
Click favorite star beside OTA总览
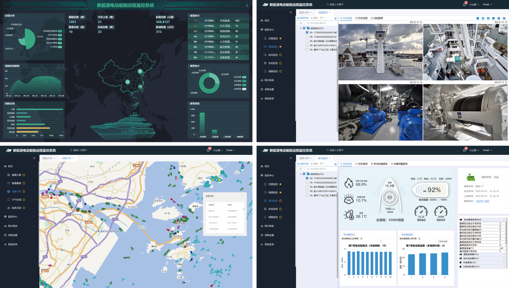(x=24, y=199)
